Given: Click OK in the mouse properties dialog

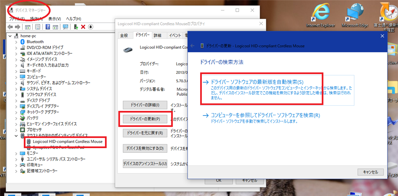Looking at the screenshot, I should click(219, 180).
